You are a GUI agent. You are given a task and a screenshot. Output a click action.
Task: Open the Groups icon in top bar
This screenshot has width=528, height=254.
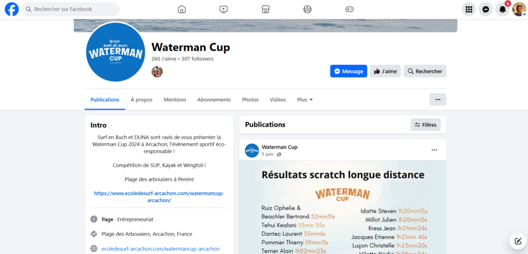point(307,9)
